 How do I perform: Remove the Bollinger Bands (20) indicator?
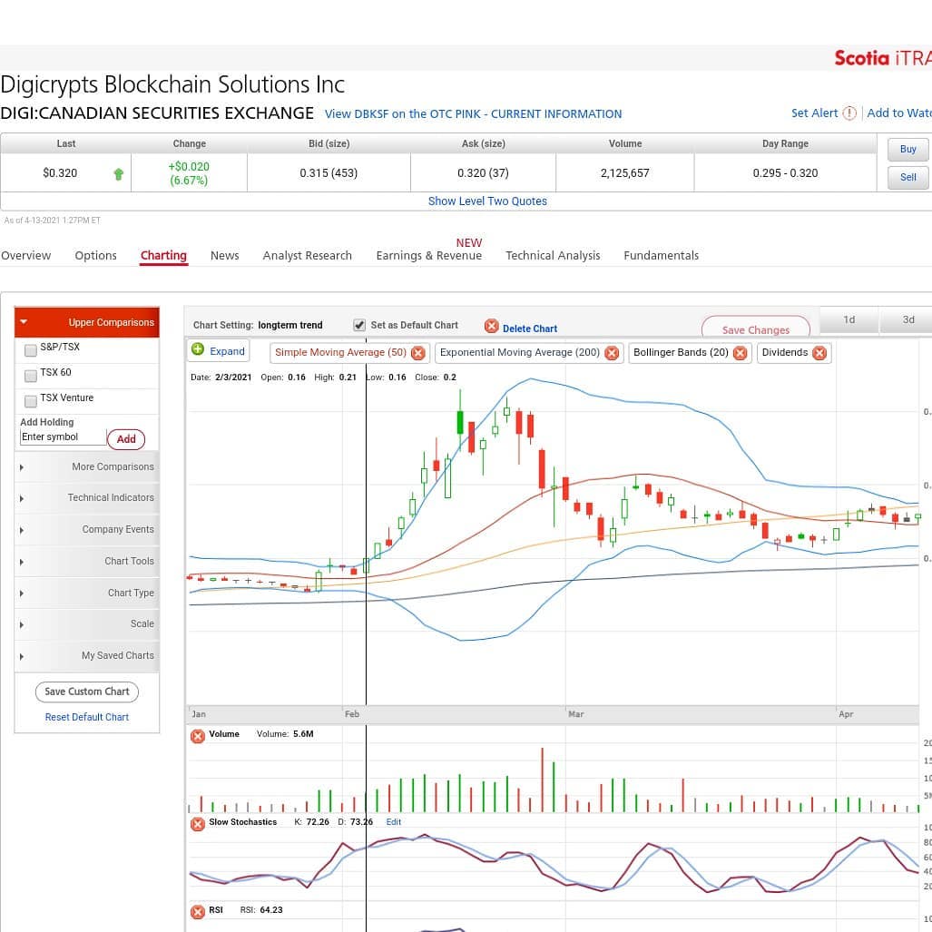tap(740, 353)
